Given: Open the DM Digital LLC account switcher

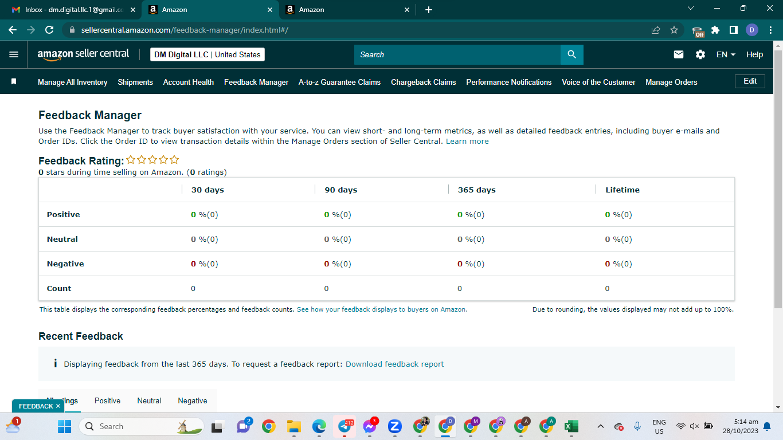Looking at the screenshot, I should [x=208, y=54].
